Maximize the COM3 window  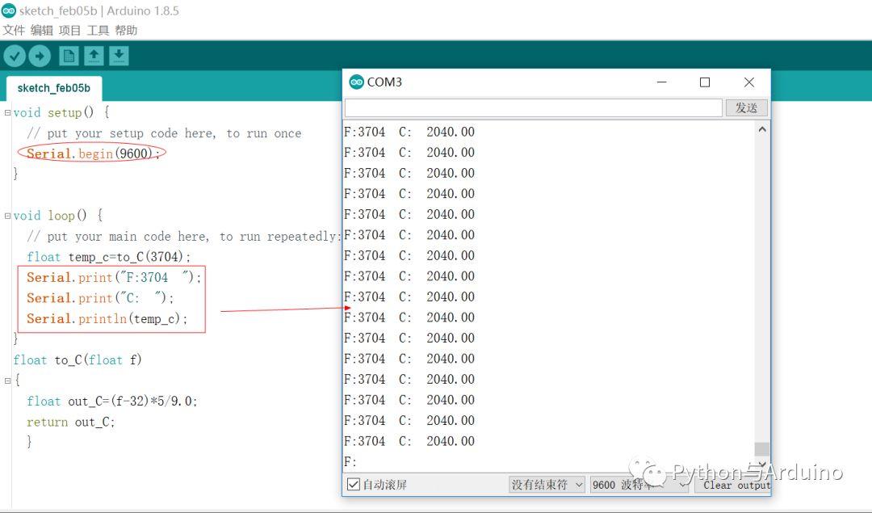click(x=705, y=82)
